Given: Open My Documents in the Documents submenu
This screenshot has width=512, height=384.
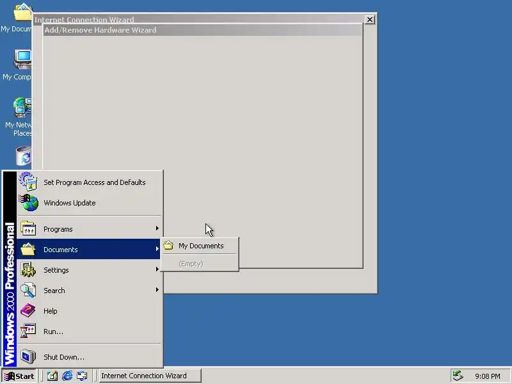Looking at the screenshot, I should [200, 246].
